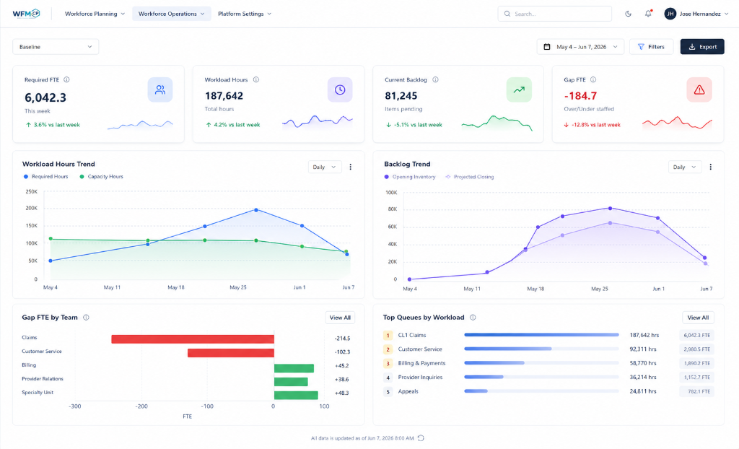The height and width of the screenshot is (449, 739).
Task: Click the Search input field
Action: (555, 14)
